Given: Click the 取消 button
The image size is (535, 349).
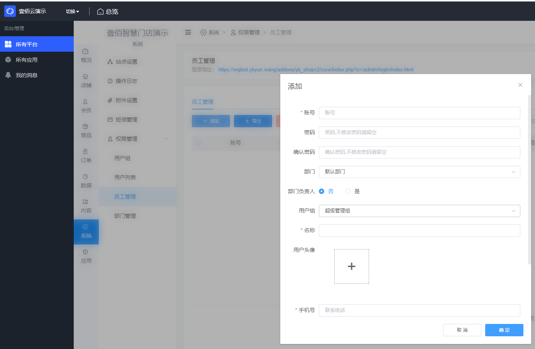Looking at the screenshot, I should (462, 330).
